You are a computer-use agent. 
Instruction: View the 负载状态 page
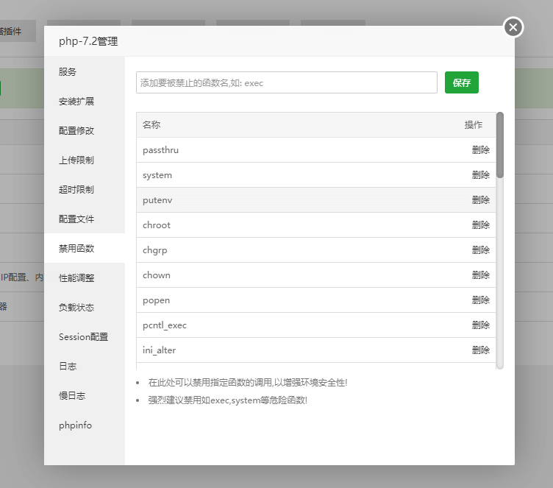[76, 307]
